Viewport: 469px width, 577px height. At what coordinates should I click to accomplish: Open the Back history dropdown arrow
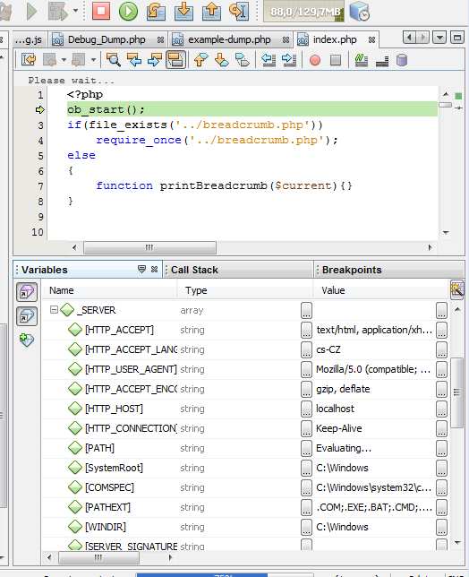coord(64,60)
